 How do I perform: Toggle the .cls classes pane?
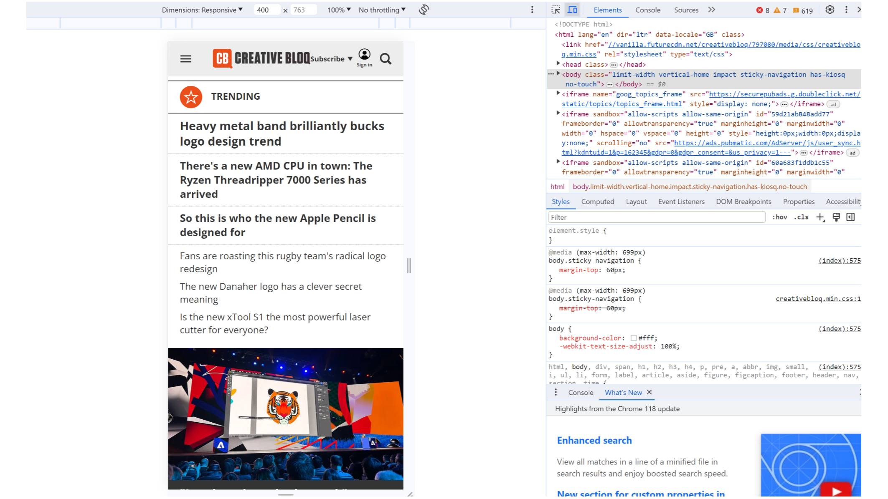tap(801, 217)
